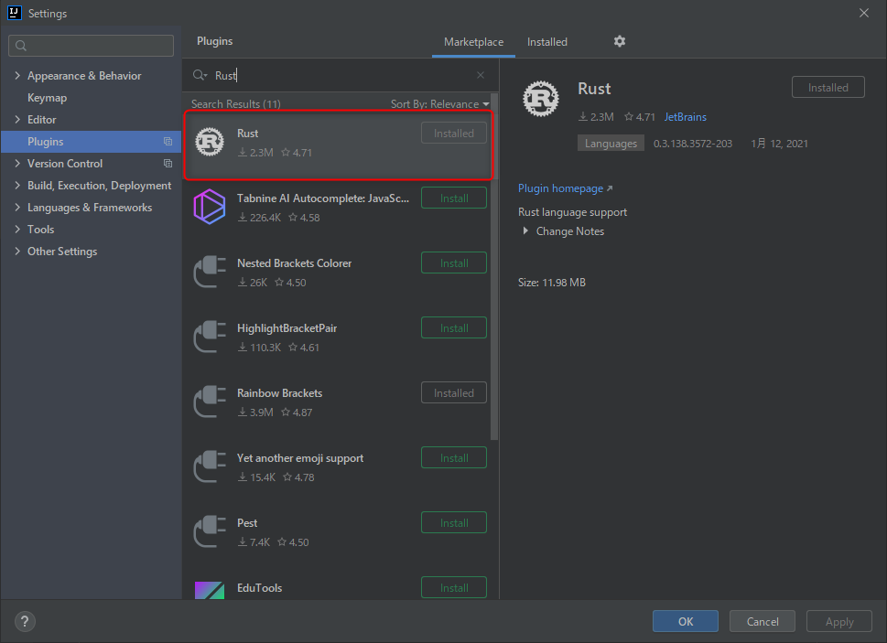Select the Pest plugin name
Viewport: 887px width, 643px height.
tap(247, 523)
